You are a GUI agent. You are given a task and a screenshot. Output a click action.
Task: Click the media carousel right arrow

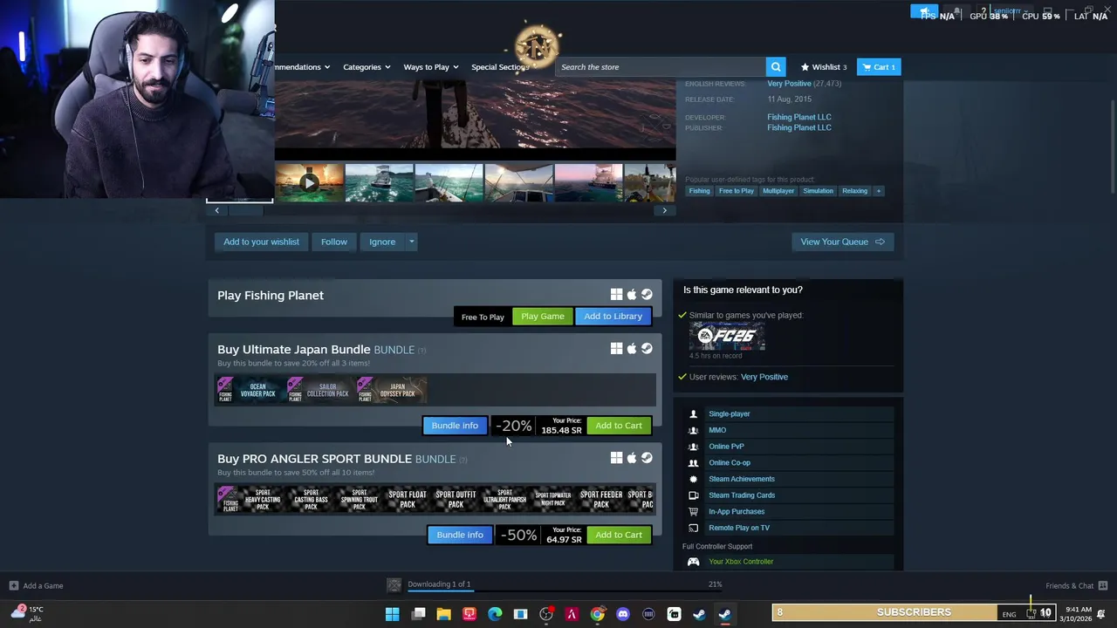[664, 210]
